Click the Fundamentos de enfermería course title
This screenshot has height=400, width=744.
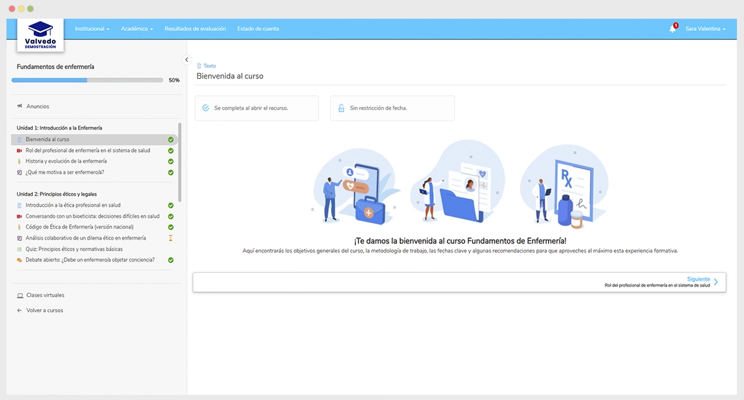point(55,67)
